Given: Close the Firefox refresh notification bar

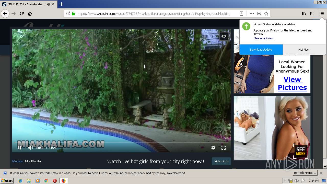Looking at the screenshot, I should 321,173.
